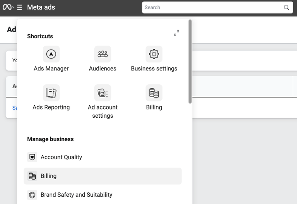
Task: Click the Ads Manager label text
Action: (x=51, y=69)
